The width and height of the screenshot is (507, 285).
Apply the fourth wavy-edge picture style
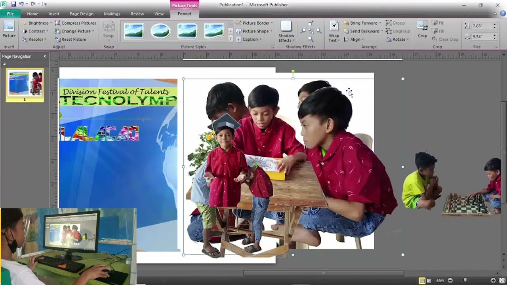pyautogui.click(x=214, y=30)
